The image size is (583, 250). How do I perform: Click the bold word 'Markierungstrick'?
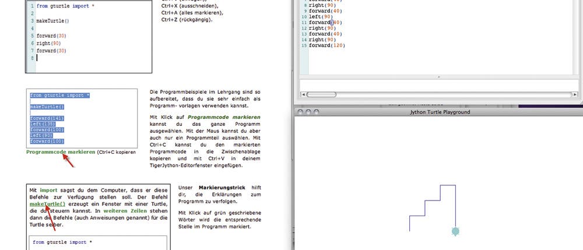click(x=222, y=188)
